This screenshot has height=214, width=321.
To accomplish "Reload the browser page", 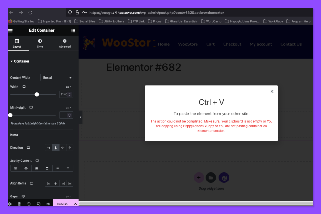I will tap(30, 13).
